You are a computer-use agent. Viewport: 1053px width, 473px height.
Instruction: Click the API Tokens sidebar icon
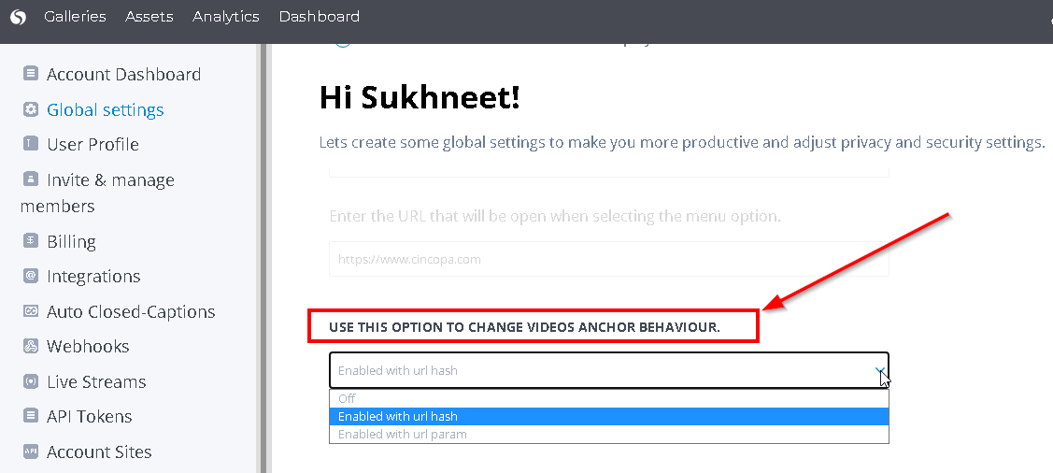(30, 415)
